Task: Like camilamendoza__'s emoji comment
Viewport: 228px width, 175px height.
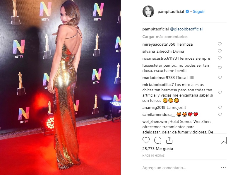Action: (x=220, y=114)
